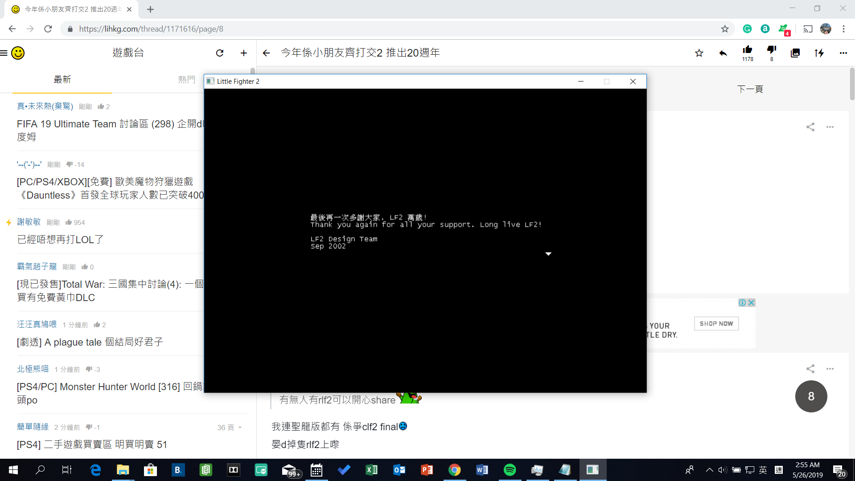Open the ad info icon
The image size is (855, 481).
tap(742, 303)
